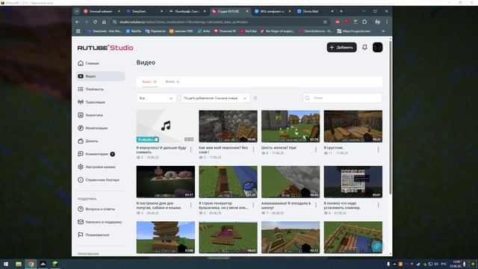This screenshot has height=269, width=478.
Task: Open Chrome three-dot menu
Action: [387, 22]
